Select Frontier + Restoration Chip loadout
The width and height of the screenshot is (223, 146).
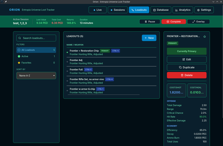tap(111, 52)
